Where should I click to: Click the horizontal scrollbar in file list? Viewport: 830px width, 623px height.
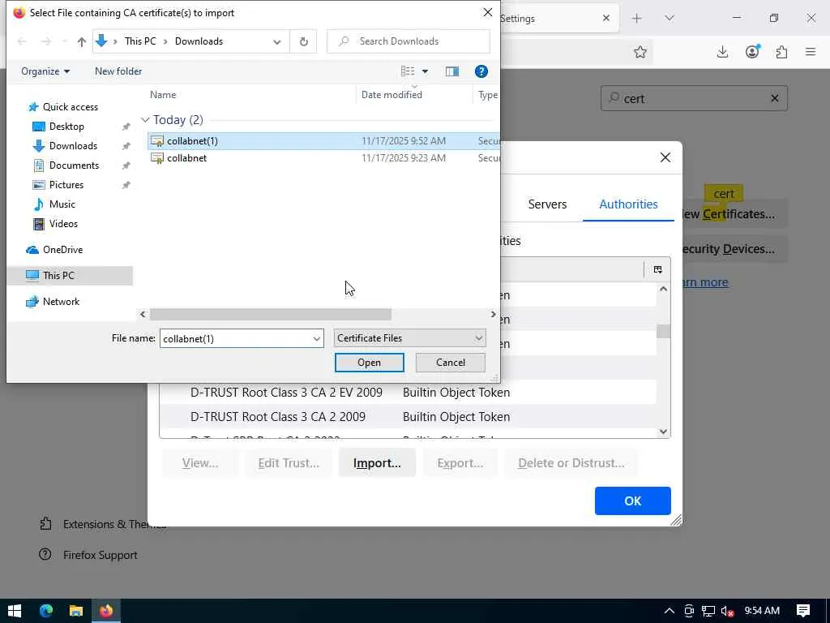(271, 314)
